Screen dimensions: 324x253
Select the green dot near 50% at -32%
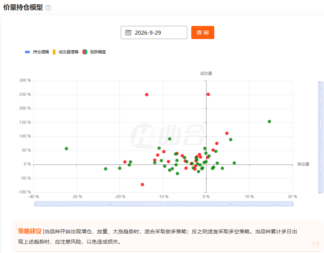(66, 149)
